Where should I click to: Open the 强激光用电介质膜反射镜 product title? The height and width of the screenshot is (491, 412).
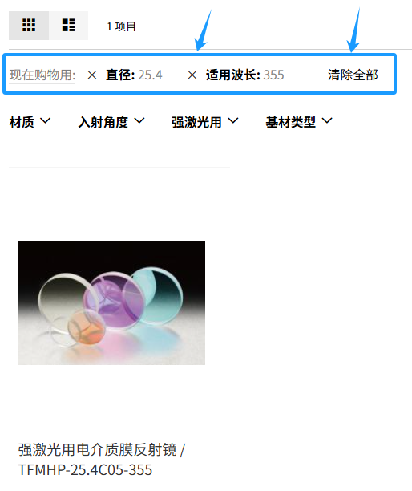(97, 449)
